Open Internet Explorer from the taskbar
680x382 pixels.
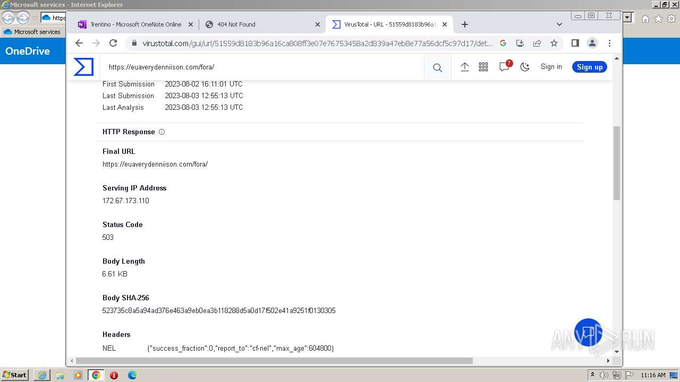42,375
